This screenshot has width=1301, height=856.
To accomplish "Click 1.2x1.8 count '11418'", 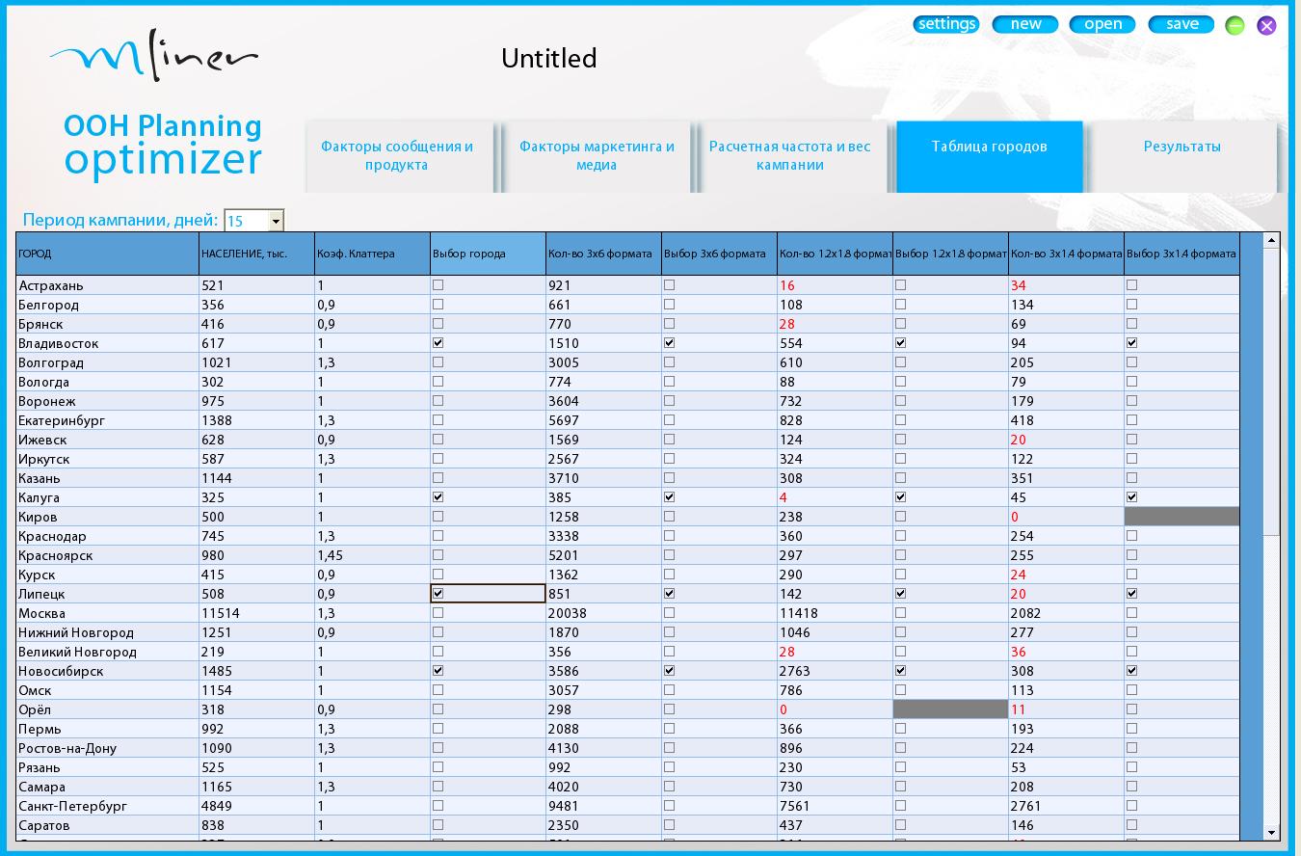I will click(x=835, y=613).
